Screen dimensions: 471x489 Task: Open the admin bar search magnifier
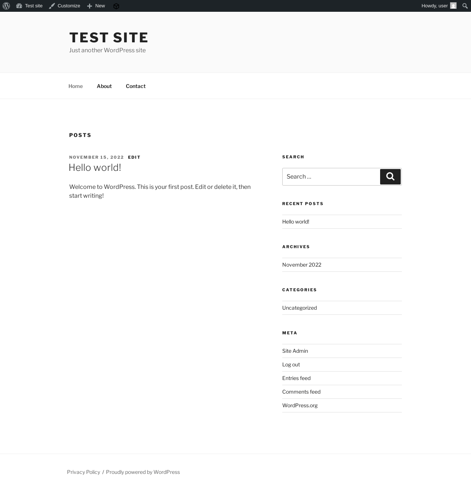click(x=465, y=6)
